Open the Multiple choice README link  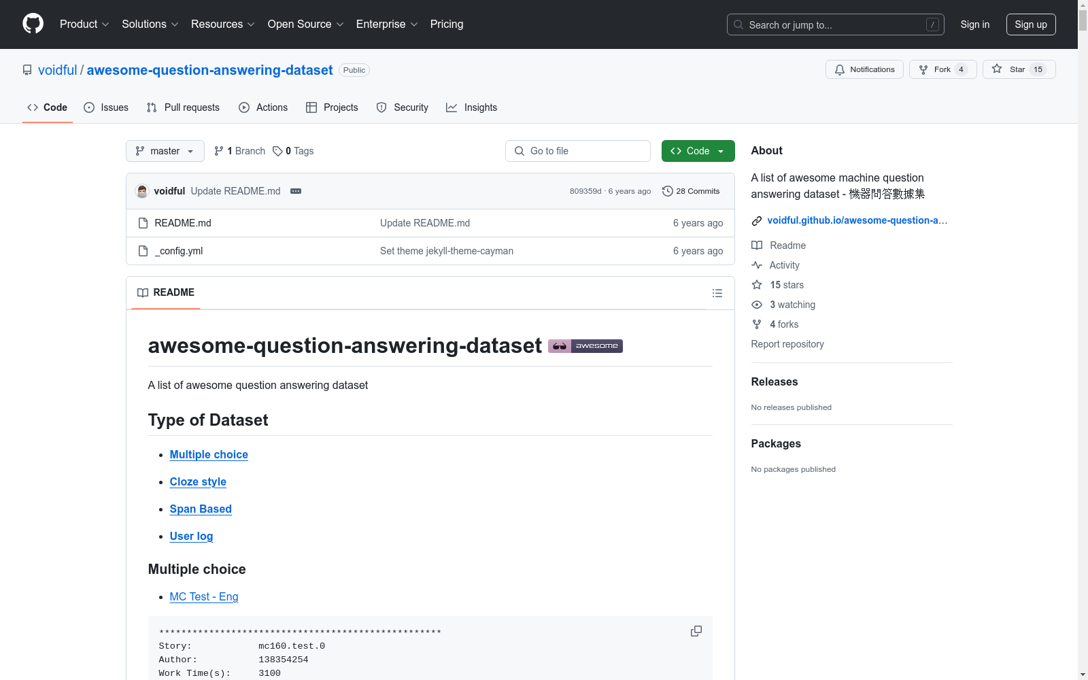pyautogui.click(x=209, y=454)
